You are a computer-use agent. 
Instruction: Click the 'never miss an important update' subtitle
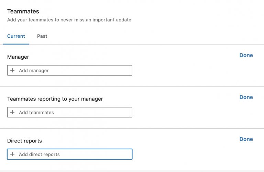[69, 20]
